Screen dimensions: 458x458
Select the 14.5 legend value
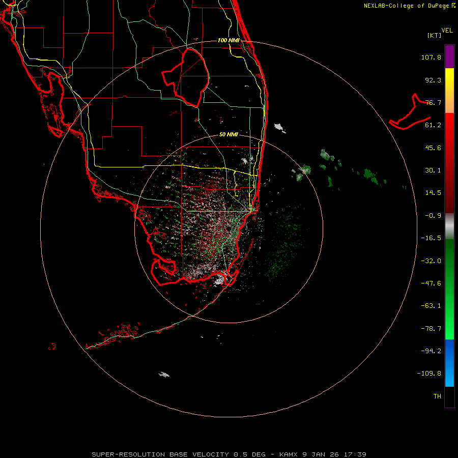tap(433, 193)
